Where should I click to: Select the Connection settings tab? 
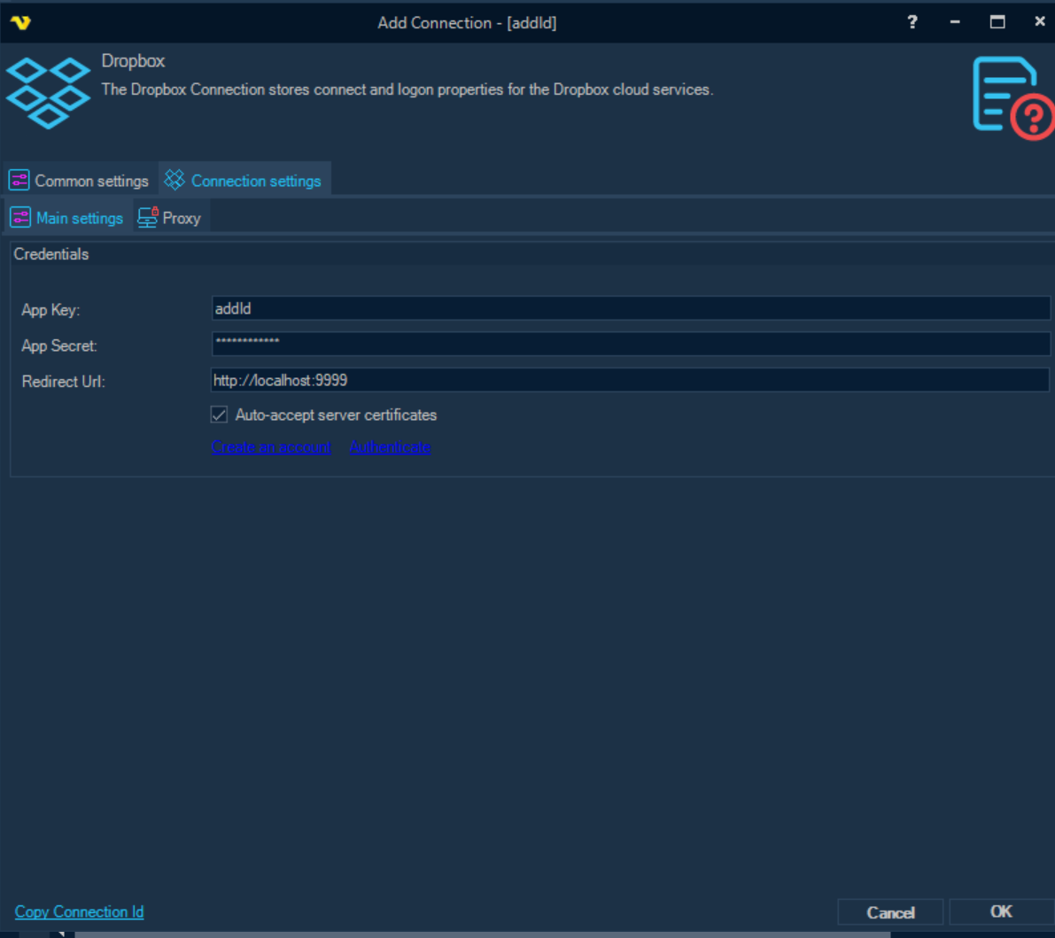[245, 181]
